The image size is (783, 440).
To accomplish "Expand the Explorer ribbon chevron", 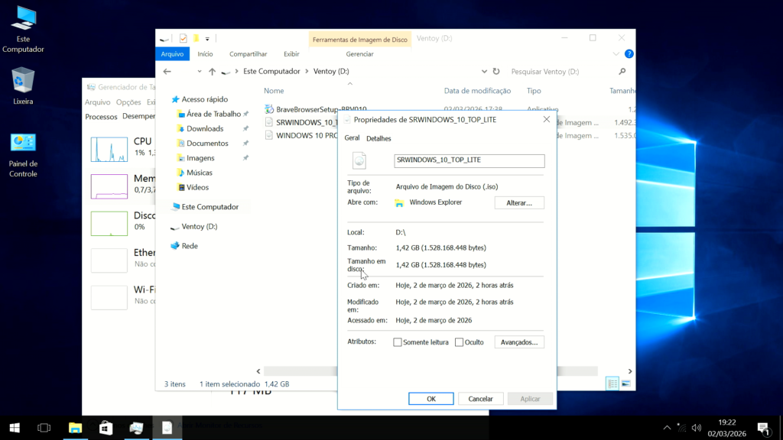I will [x=616, y=54].
